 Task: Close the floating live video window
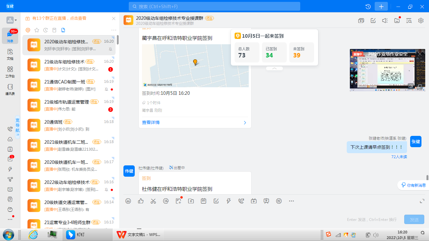(x=420, y=54)
